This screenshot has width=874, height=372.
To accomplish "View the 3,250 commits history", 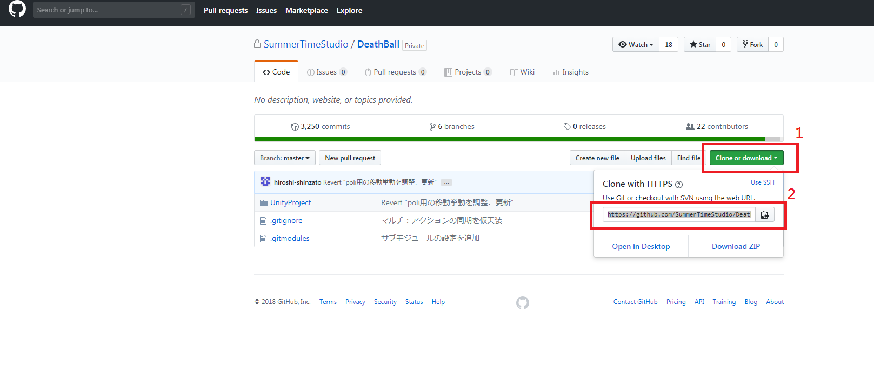I will 321,126.
